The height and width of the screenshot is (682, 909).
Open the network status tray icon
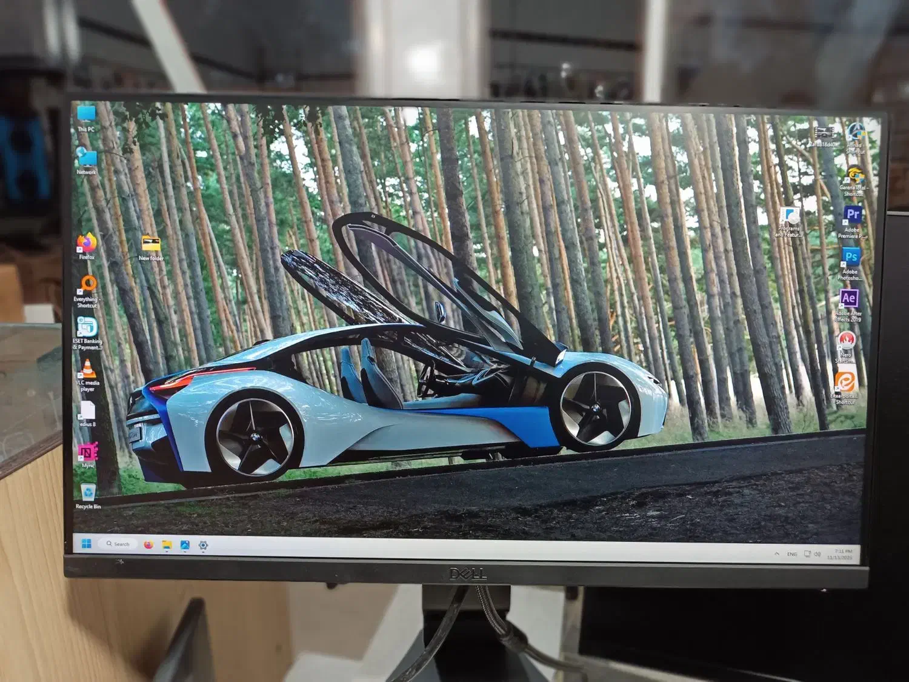pos(807,554)
